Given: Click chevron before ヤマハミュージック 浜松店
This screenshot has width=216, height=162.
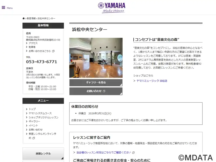Looking at the screenshot, I should [134, 81].
